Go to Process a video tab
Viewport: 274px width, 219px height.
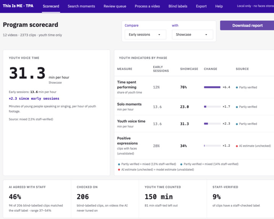(x=147, y=6)
